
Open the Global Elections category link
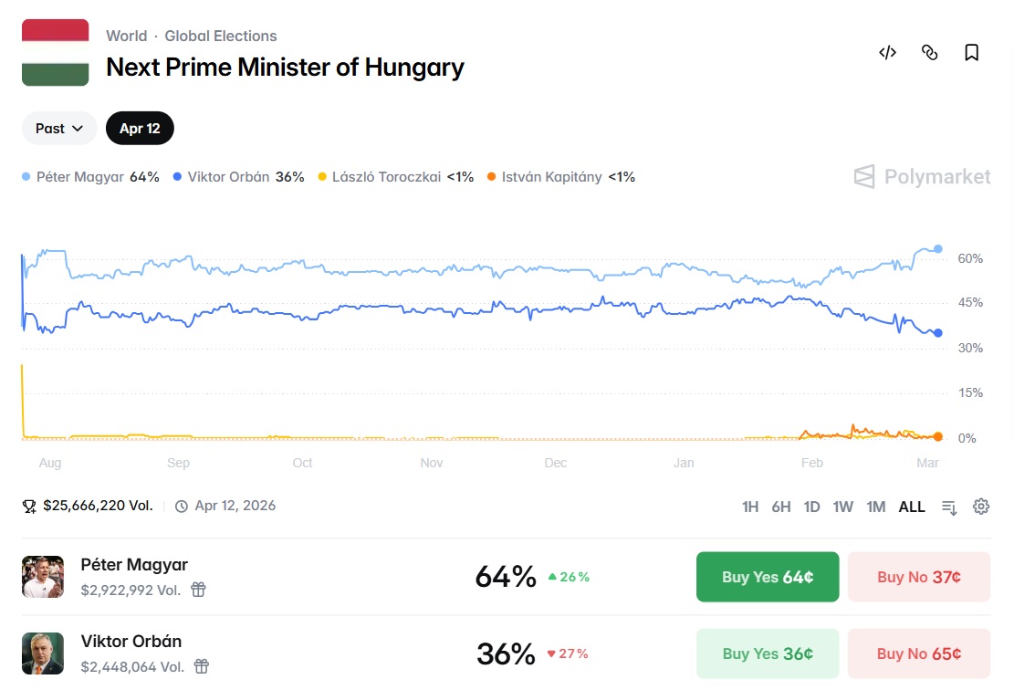tap(221, 36)
